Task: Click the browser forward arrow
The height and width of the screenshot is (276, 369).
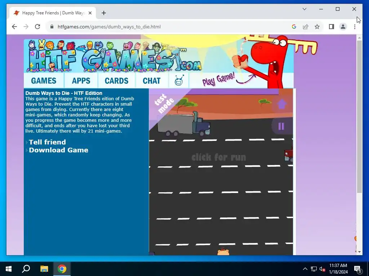Action: [x=26, y=27]
